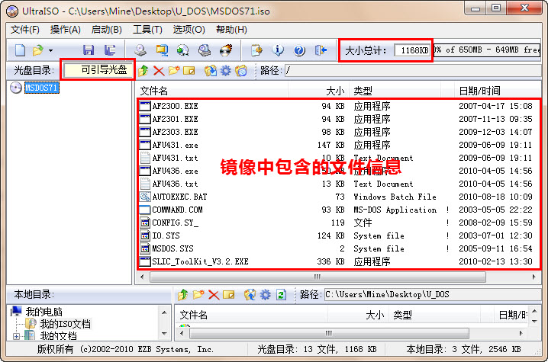Image resolution: width=548 pixels, height=362 pixels.
Task: Open the 文件(F) menu
Action: coord(25,30)
